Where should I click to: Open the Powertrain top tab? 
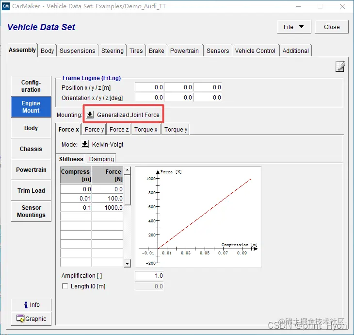pyautogui.click(x=184, y=50)
